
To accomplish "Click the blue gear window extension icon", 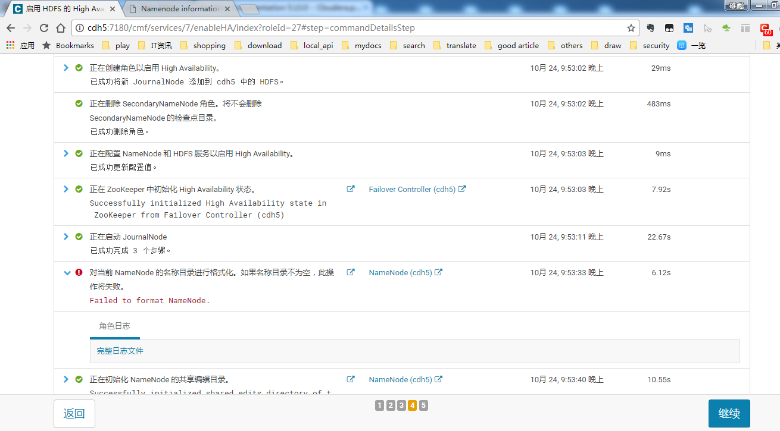I will pyautogui.click(x=688, y=28).
